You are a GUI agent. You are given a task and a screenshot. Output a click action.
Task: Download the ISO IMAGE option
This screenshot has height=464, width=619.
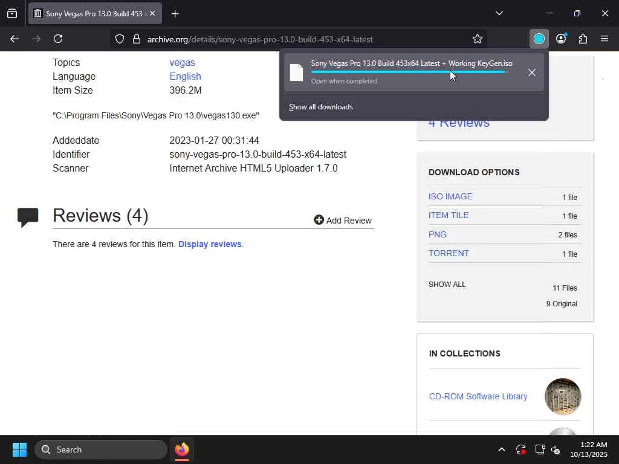[450, 196]
